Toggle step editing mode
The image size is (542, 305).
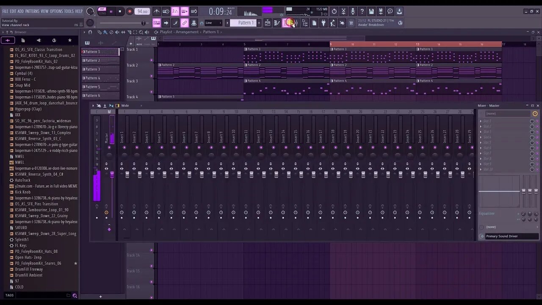[x=175, y=23]
